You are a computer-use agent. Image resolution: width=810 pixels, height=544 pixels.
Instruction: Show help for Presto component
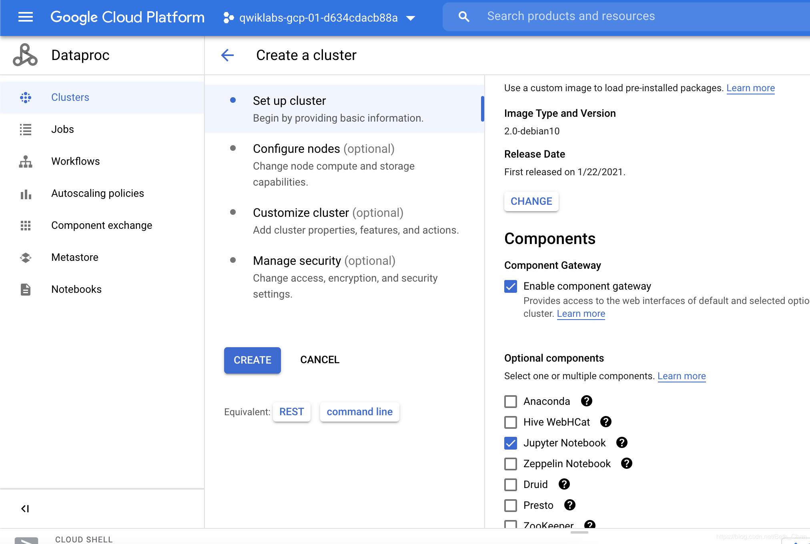[570, 505]
